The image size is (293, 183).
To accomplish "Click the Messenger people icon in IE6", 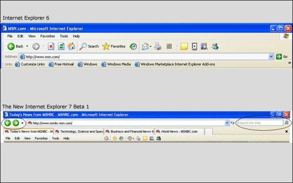I will [215, 46].
